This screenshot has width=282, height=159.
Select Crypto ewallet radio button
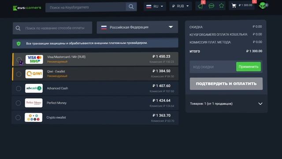[18, 117]
